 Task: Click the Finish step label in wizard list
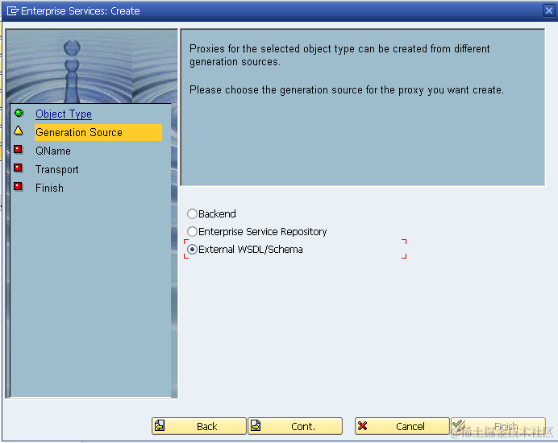[49, 188]
